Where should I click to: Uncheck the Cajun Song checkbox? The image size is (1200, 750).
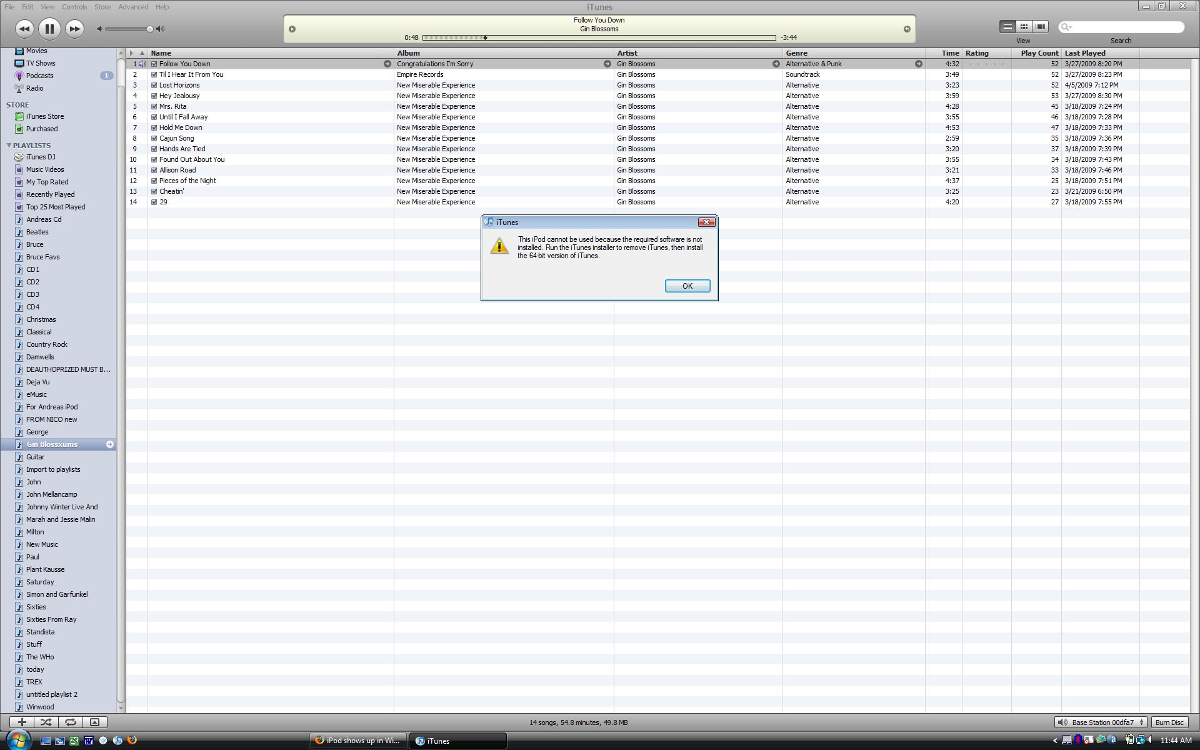pyautogui.click(x=154, y=138)
